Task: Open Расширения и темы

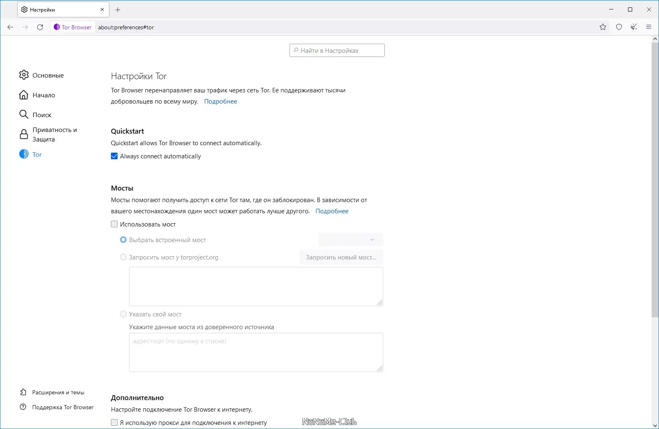Action: pos(58,392)
